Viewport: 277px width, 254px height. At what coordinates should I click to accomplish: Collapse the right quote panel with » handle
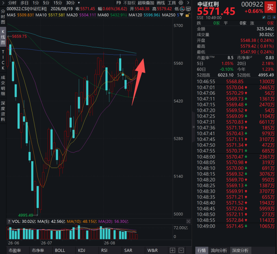pos(194,127)
